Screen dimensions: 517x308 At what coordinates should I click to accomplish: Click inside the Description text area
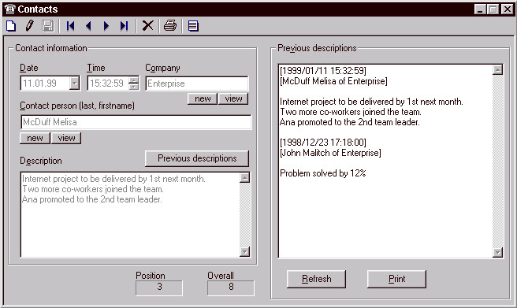[130, 214]
